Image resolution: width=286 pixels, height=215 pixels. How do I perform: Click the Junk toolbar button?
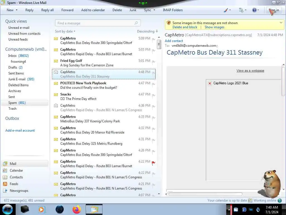pyautogui.click(x=133, y=10)
